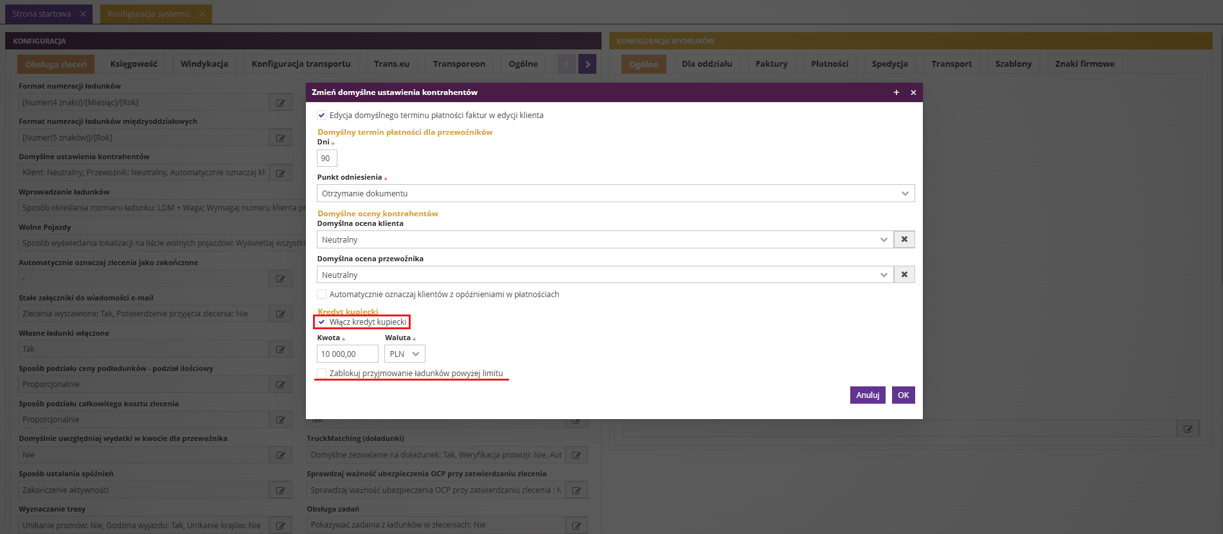The image size is (1223, 534).
Task: Edit Stałe załączniki do wiadomości e-mail
Action: tap(281, 314)
